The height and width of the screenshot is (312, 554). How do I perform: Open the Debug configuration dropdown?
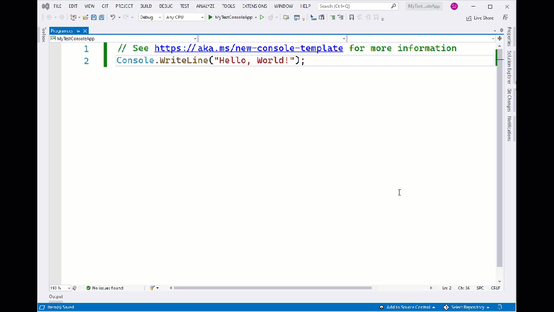[150, 17]
